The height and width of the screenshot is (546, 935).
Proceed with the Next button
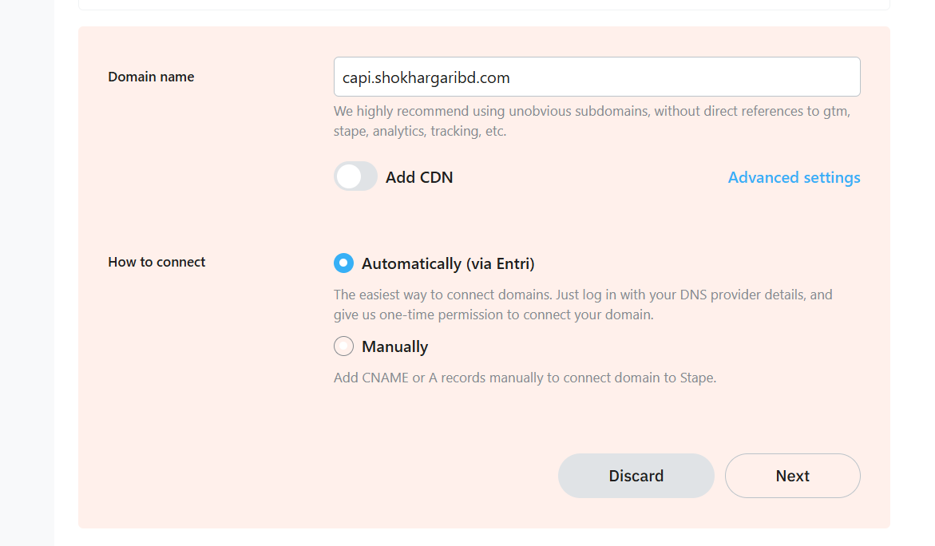792,476
